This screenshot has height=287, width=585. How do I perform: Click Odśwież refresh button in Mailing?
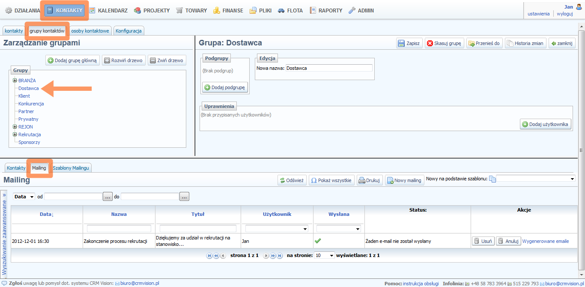[292, 180]
